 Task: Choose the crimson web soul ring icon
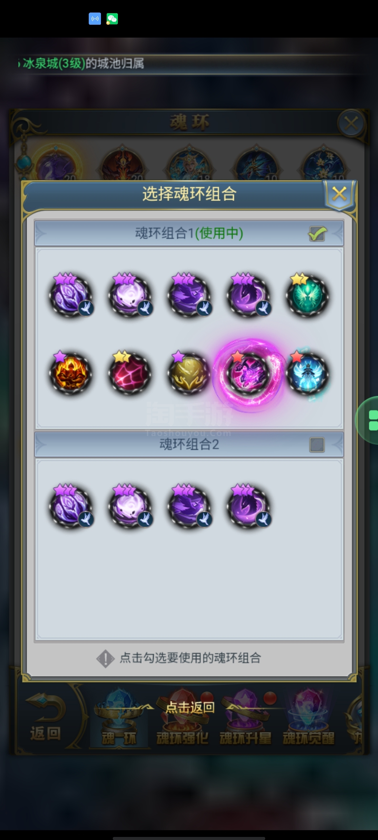pyautogui.click(x=130, y=374)
